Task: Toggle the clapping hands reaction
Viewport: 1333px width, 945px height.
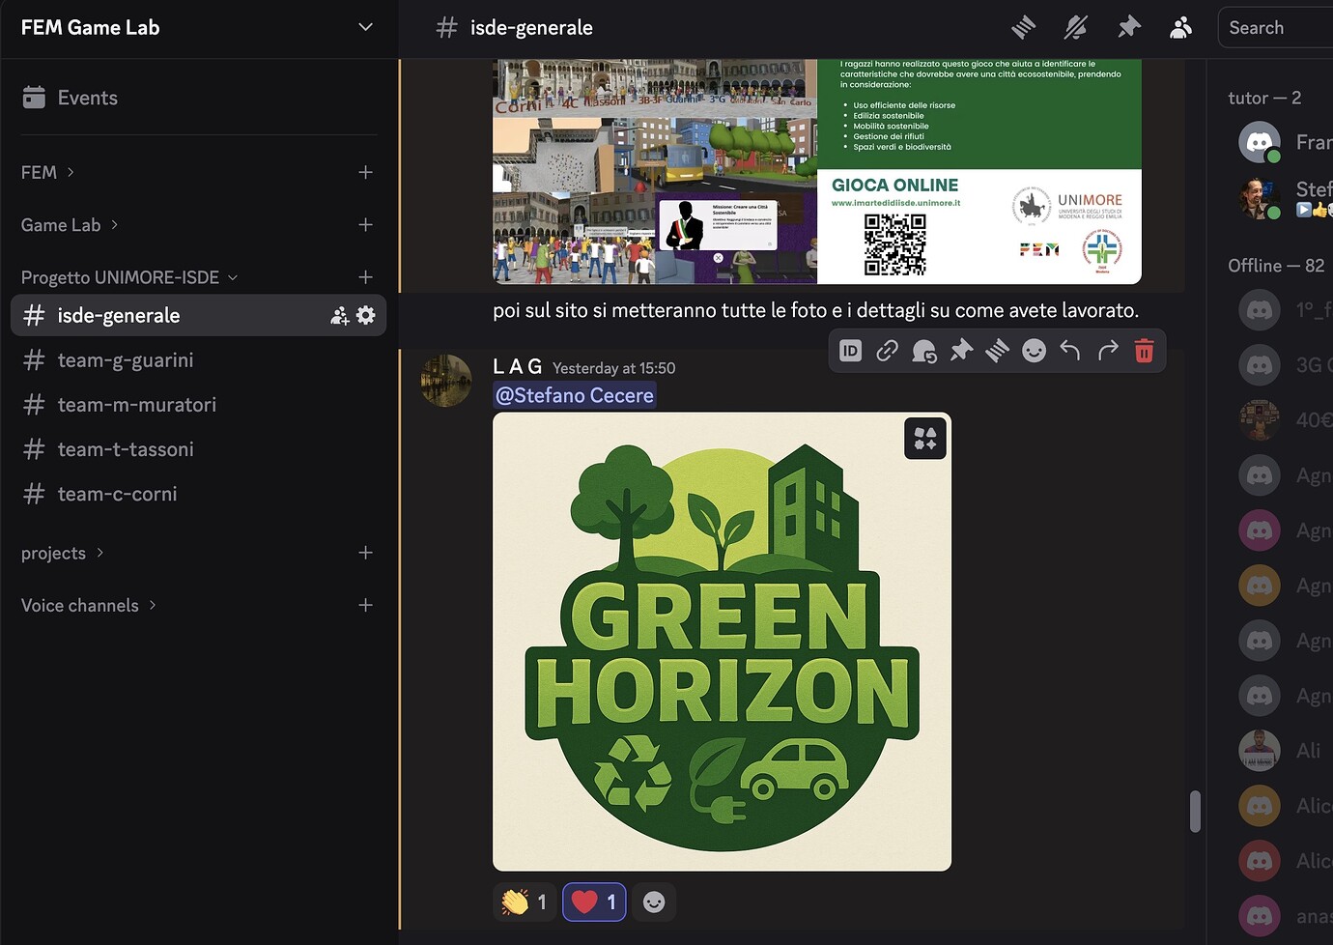Action: coord(525,902)
